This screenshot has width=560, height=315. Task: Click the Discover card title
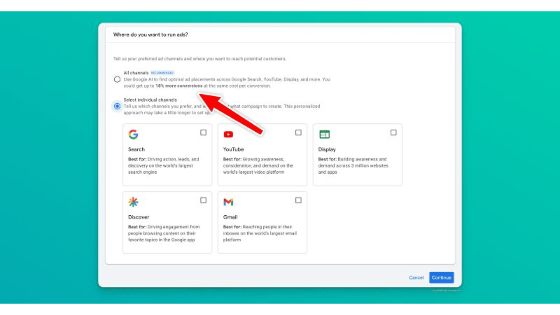139,217
